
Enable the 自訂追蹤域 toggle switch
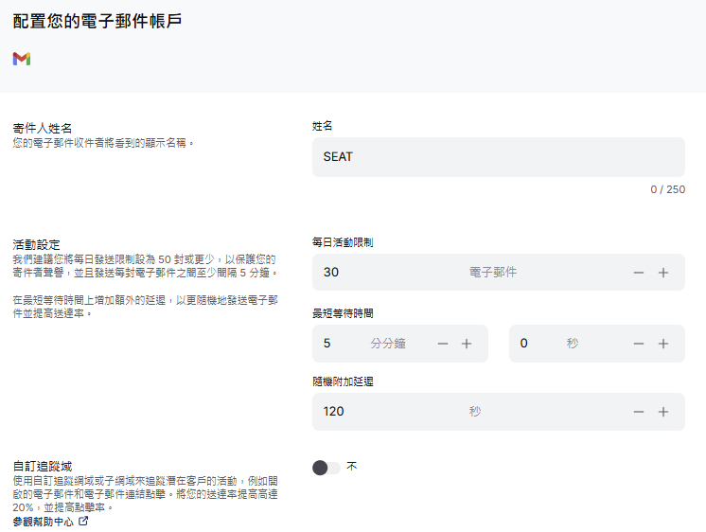click(326, 468)
